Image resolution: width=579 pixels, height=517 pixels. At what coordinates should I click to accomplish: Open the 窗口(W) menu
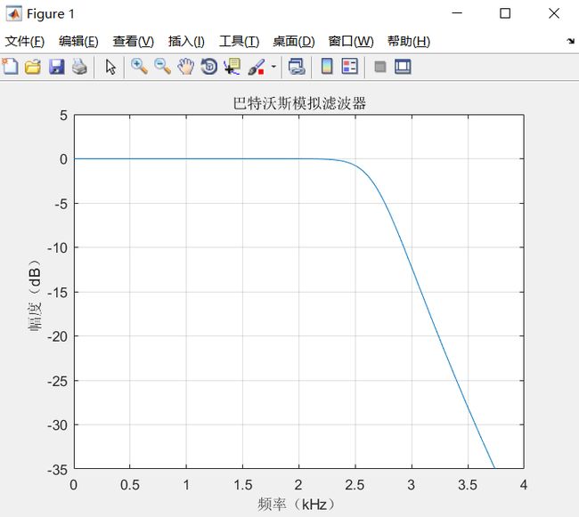point(351,41)
